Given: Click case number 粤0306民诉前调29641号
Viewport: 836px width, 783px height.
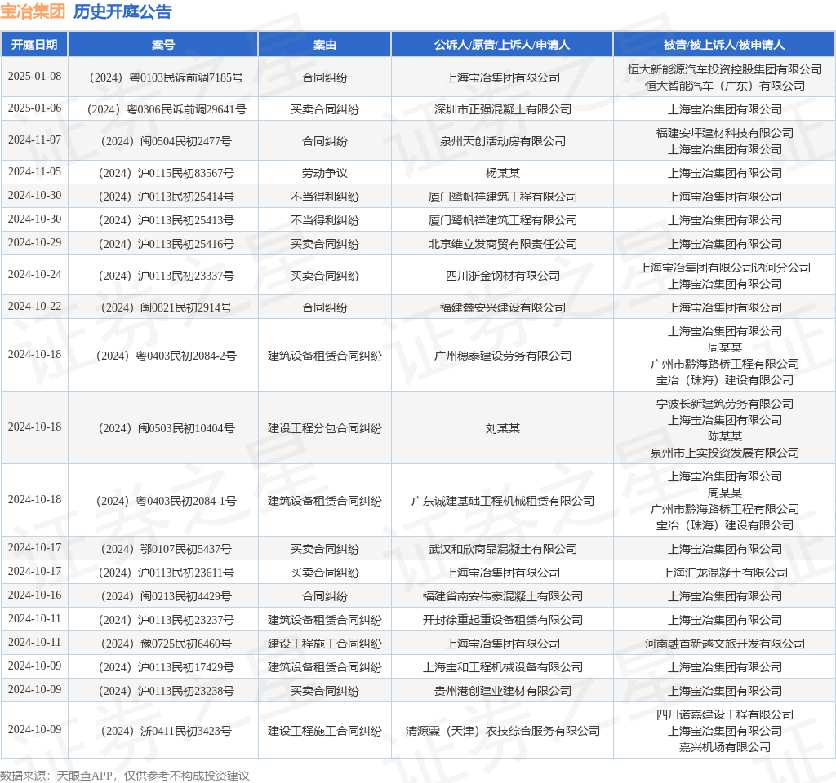Looking at the screenshot, I should (x=166, y=110).
